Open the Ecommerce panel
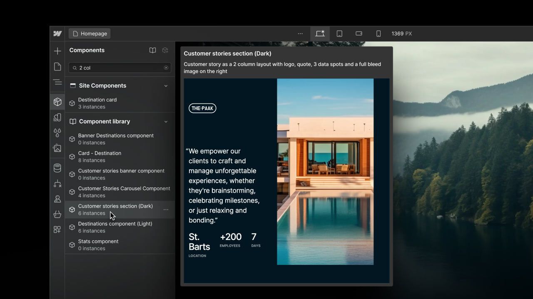The width and height of the screenshot is (533, 299). pyautogui.click(x=57, y=214)
